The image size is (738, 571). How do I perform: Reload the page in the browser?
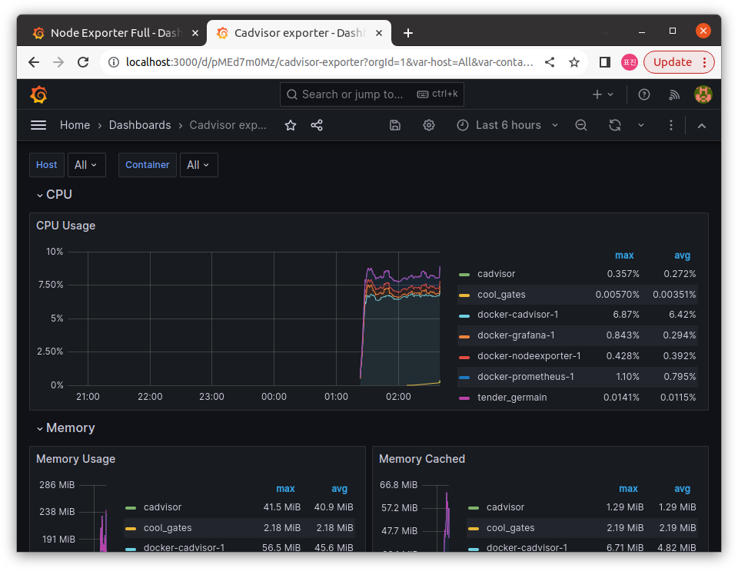(x=83, y=62)
